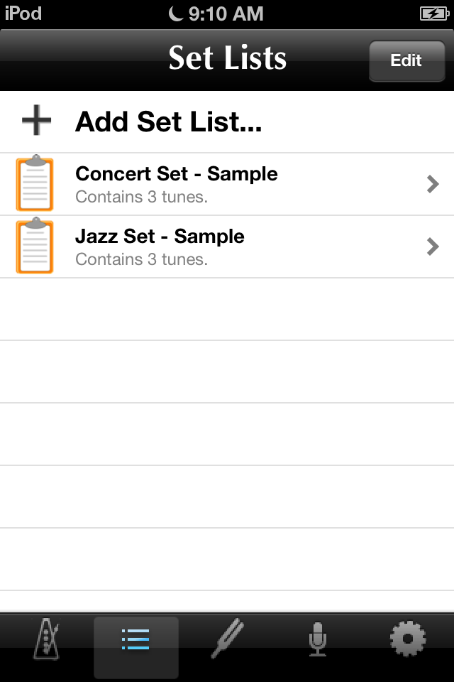Select the set lists tab icon
This screenshot has height=682, width=454.
tap(136, 639)
